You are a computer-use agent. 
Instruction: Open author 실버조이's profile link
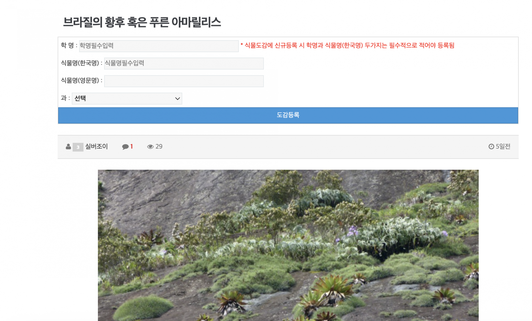pos(96,146)
